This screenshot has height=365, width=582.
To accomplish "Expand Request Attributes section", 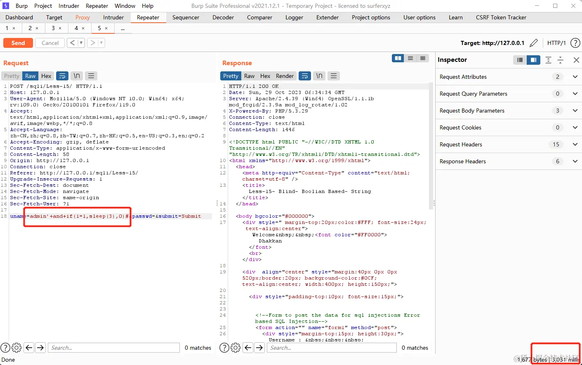I will (x=575, y=77).
